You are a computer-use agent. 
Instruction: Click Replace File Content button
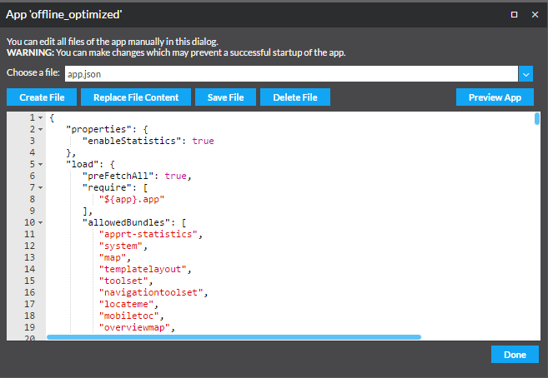136,97
